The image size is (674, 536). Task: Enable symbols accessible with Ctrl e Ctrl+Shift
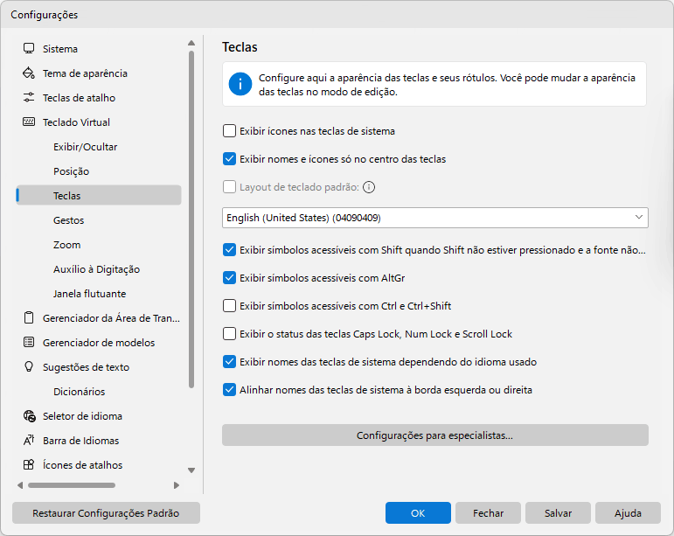tap(230, 306)
